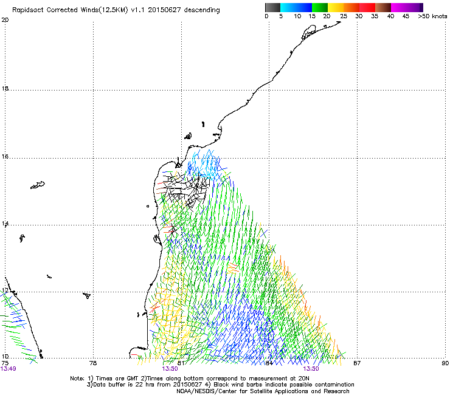Click the latitude label '20' on left axis
This screenshot has height=395, width=450.
point(5,20)
